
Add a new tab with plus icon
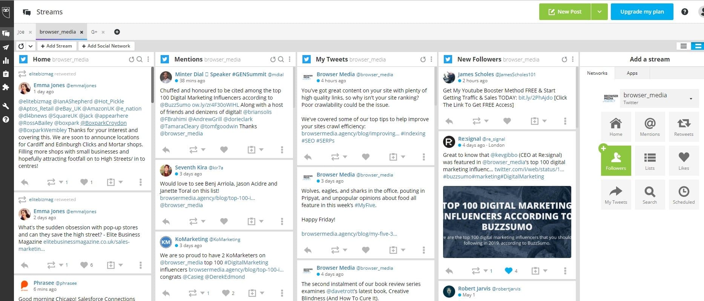[117, 32]
